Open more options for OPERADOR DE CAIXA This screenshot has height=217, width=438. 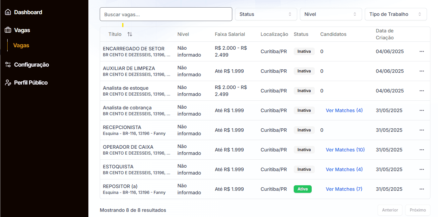click(x=421, y=150)
